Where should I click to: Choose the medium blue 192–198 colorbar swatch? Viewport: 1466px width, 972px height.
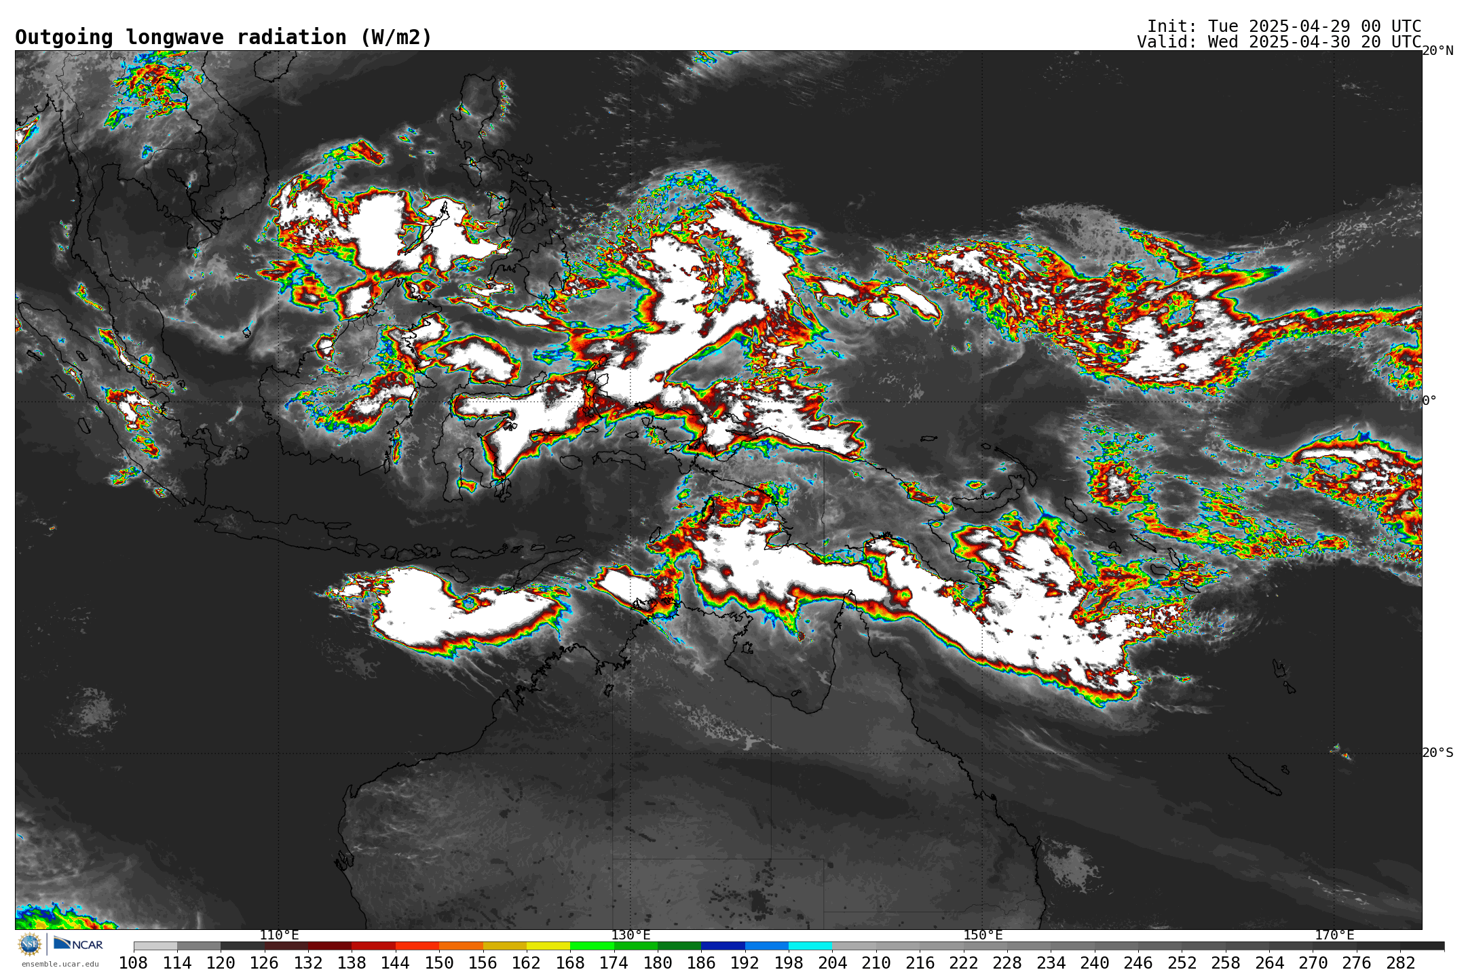pos(767,946)
